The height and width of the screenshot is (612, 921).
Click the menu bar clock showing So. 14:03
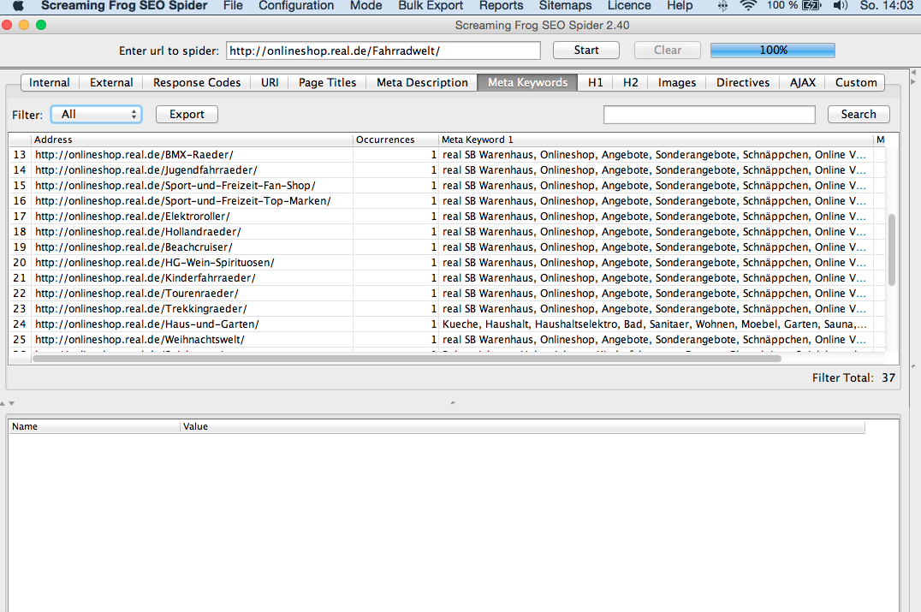(x=887, y=6)
